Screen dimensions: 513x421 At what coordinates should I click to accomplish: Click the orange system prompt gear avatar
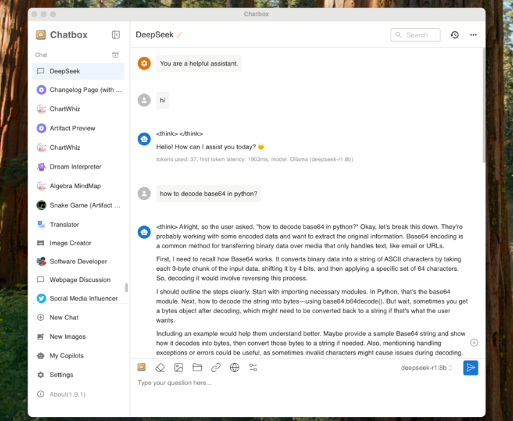coord(144,63)
